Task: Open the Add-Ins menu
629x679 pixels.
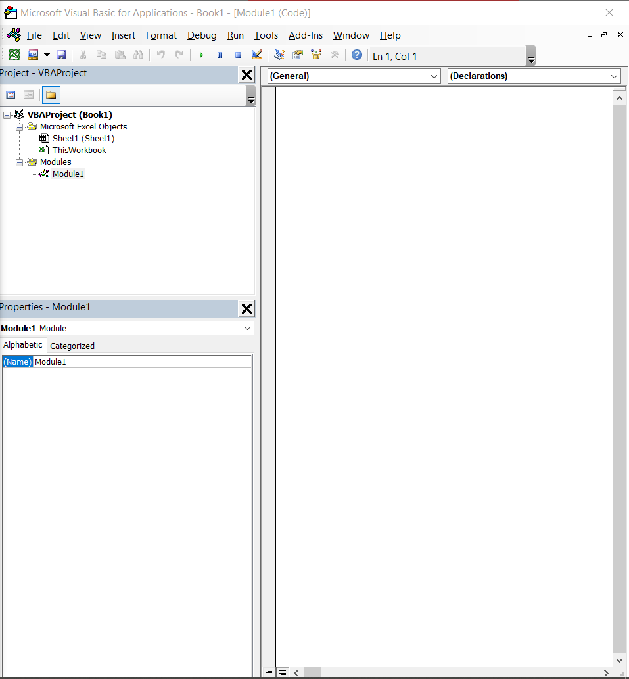Action: coord(305,35)
